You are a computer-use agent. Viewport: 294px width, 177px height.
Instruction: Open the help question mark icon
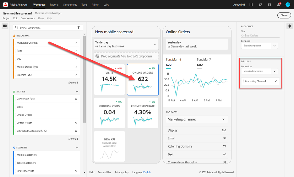click(x=269, y=4)
